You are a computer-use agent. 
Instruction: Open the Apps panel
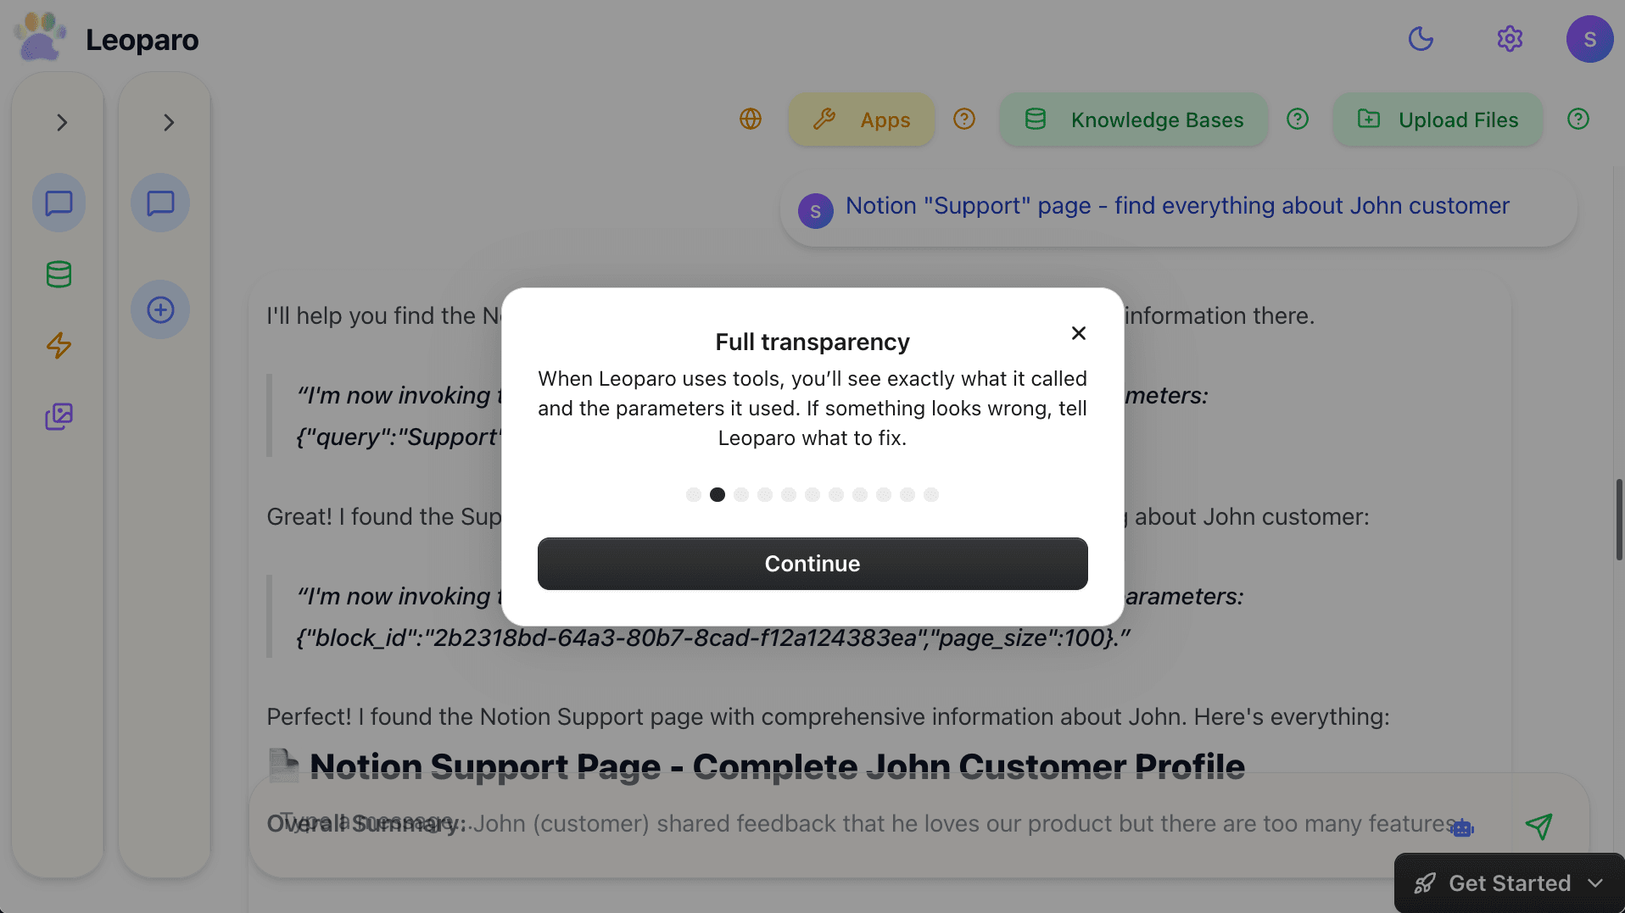[x=861, y=120]
